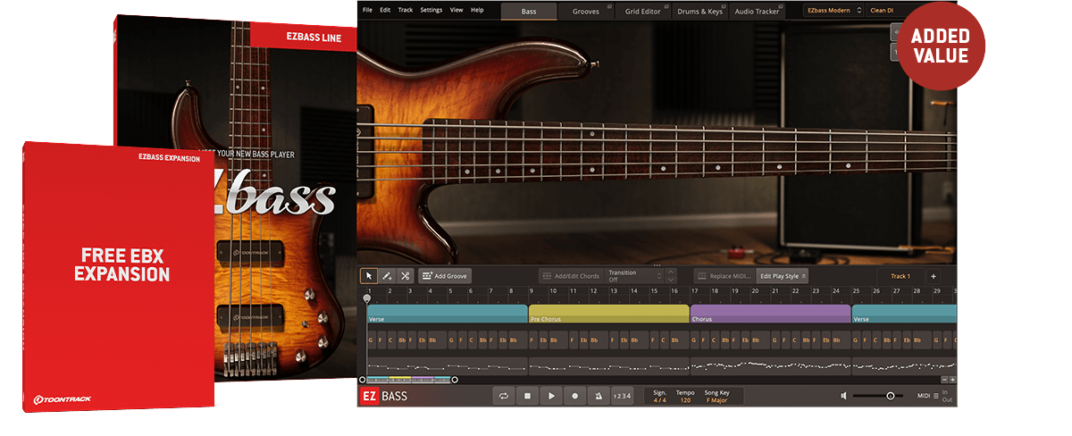Select the Pre Chorus song part

pyautogui.click(x=608, y=314)
